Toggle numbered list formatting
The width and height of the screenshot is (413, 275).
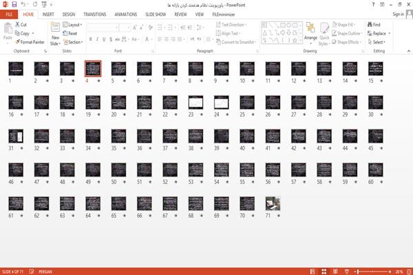[x=170, y=27]
